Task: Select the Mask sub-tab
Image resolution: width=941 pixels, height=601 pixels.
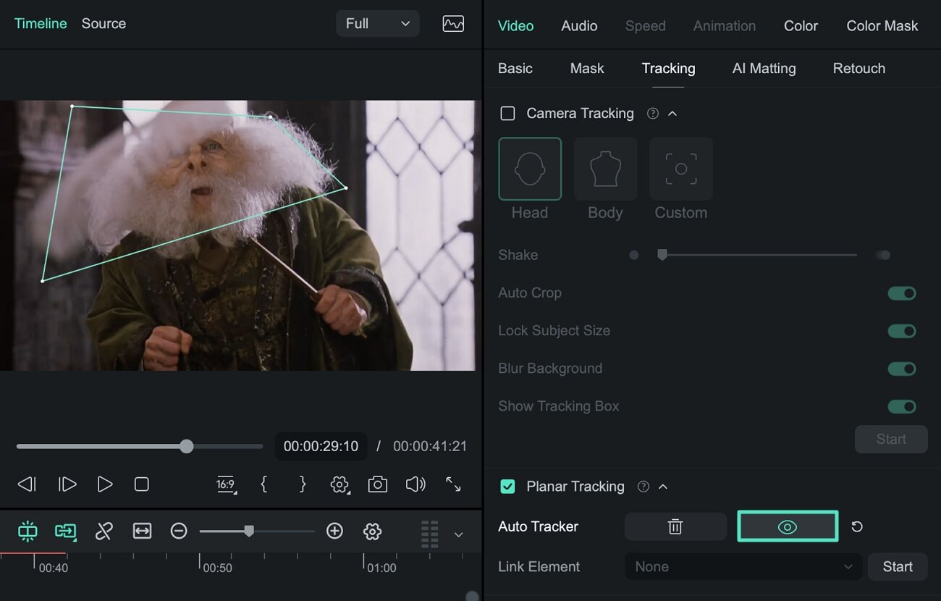Action: click(x=587, y=69)
